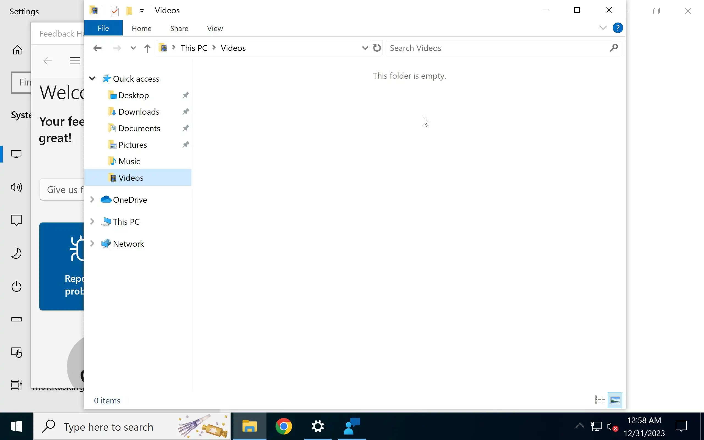
Task: Click the Properties quick access toolbar icon
Action: pyautogui.click(x=115, y=11)
